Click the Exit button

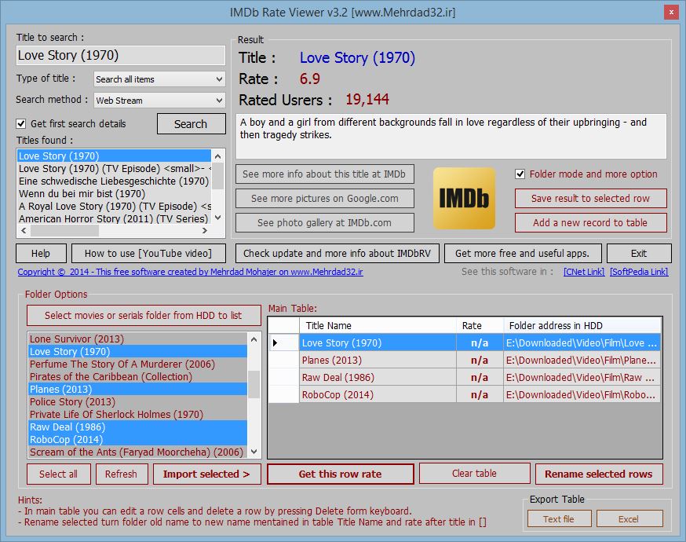click(x=639, y=254)
